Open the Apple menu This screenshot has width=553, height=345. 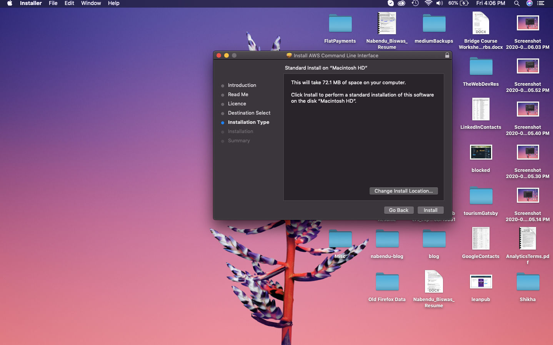tap(10, 3)
